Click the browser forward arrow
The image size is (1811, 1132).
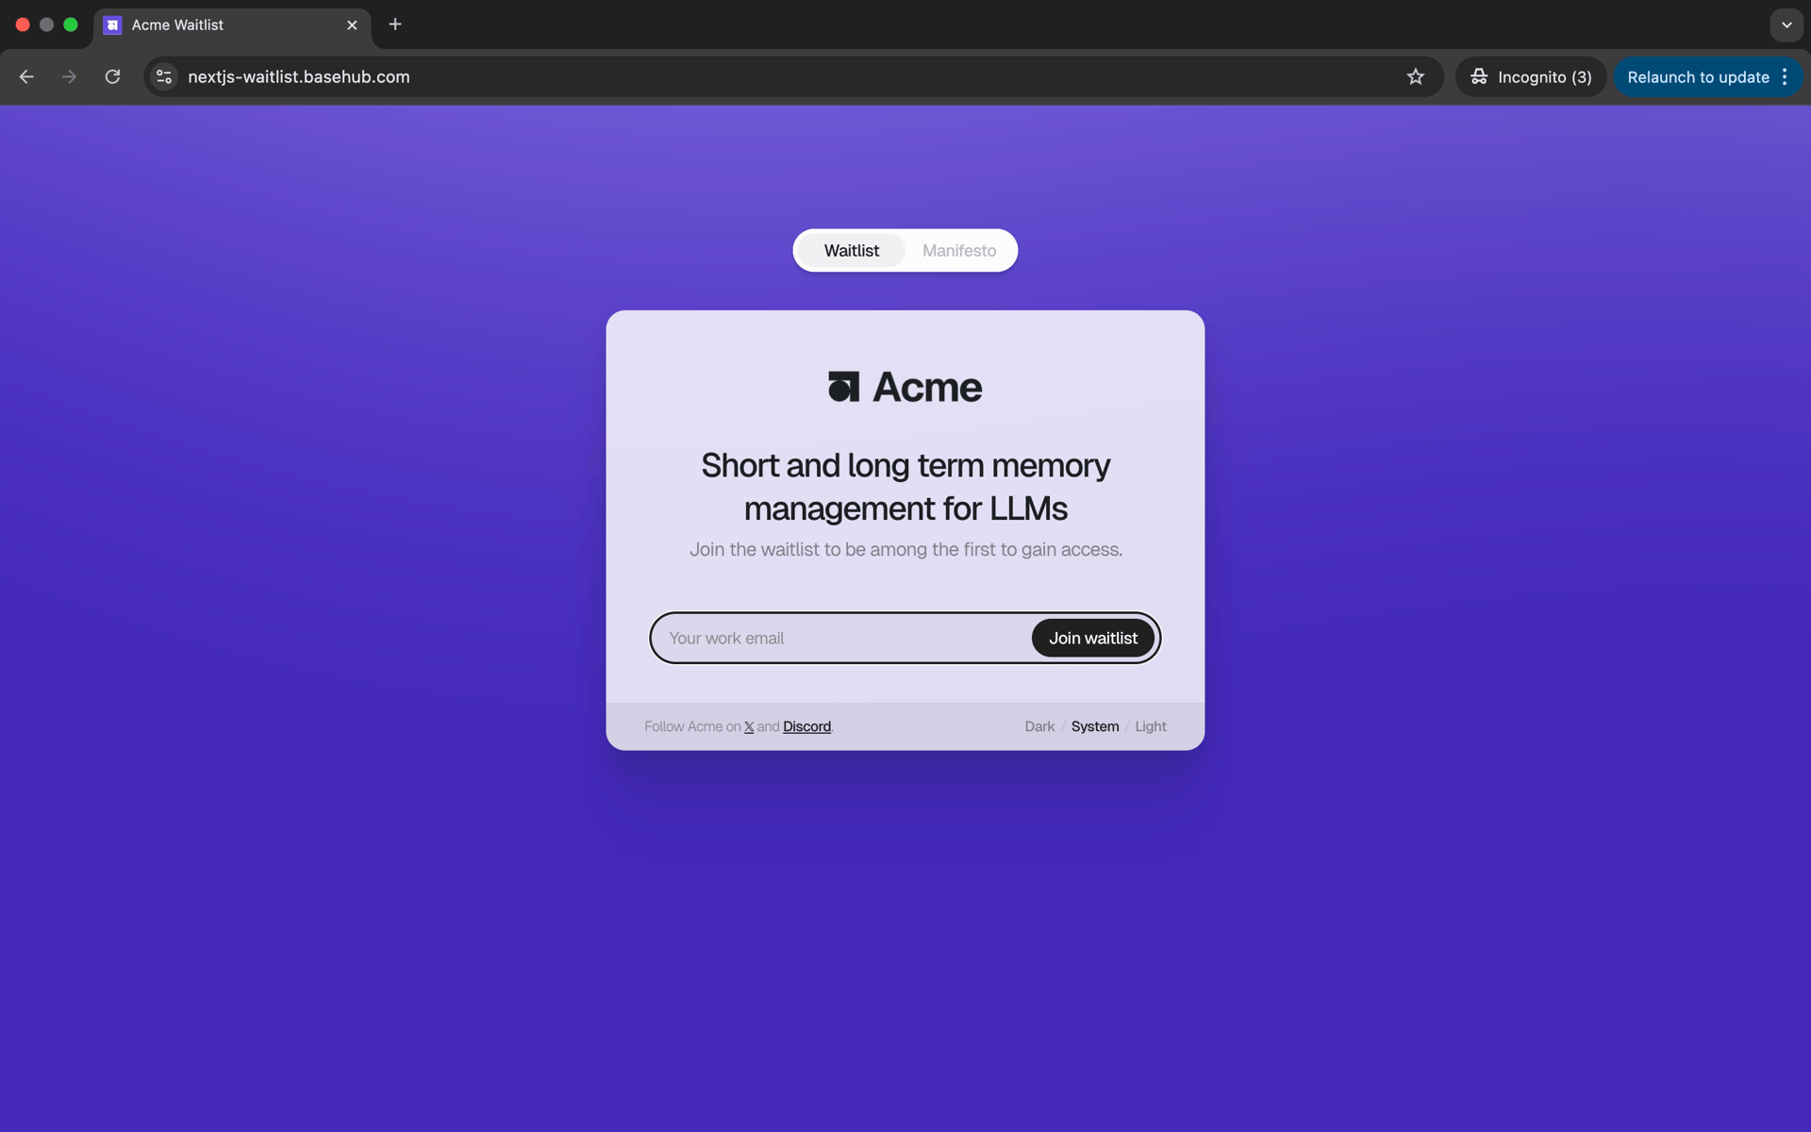click(69, 77)
